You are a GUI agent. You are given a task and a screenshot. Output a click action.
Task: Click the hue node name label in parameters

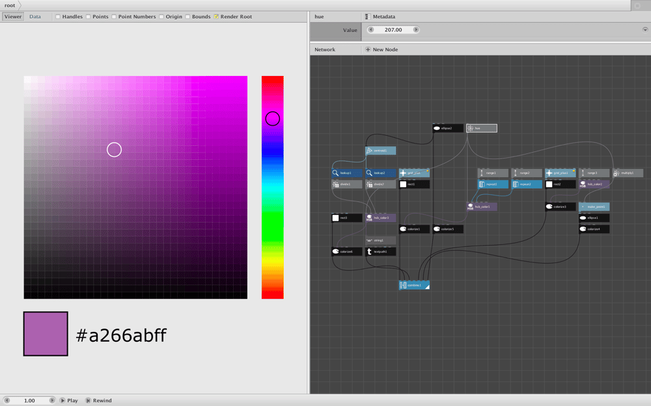tap(319, 17)
